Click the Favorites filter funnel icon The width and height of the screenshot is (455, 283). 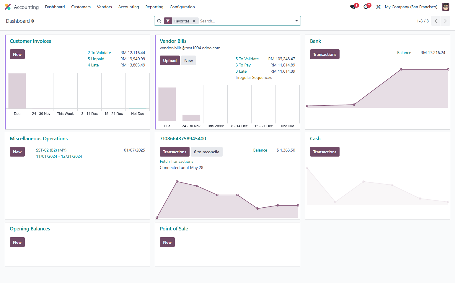point(168,21)
